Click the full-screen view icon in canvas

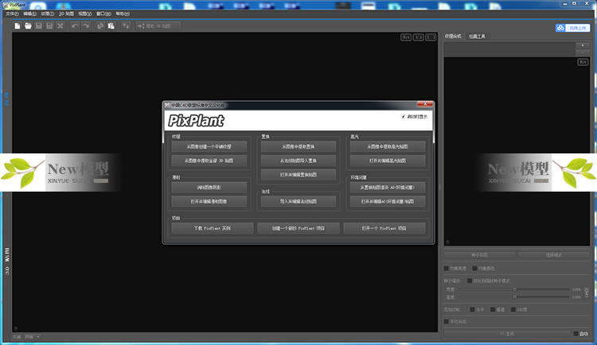coord(431,37)
